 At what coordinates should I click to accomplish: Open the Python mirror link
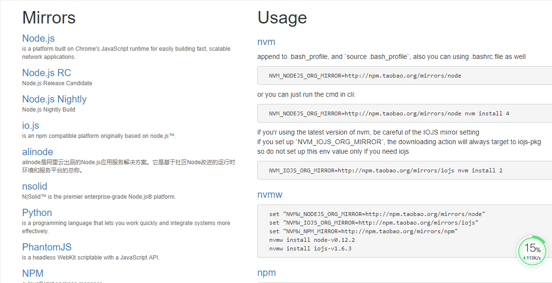[37, 213]
